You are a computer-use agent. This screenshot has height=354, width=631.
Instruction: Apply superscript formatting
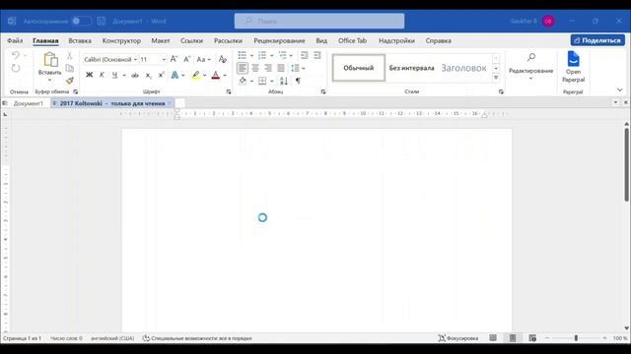click(x=162, y=75)
